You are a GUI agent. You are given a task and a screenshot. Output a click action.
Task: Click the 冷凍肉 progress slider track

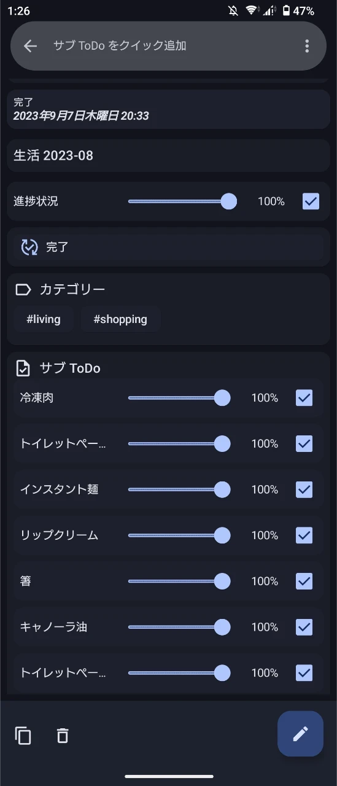coord(179,398)
